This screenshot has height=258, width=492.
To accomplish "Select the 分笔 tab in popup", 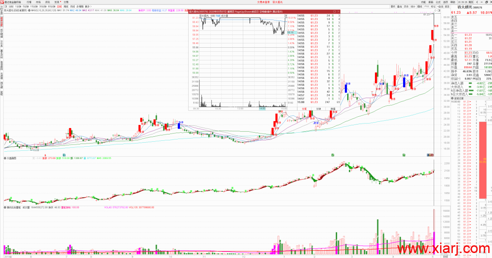I will click(x=304, y=109).
